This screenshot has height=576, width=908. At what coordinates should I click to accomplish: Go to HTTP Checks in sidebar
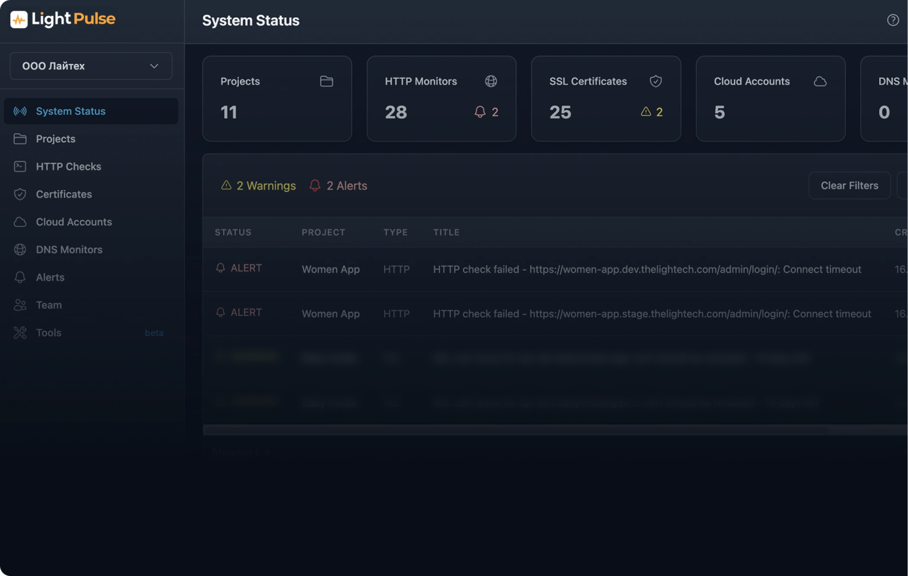tap(69, 166)
